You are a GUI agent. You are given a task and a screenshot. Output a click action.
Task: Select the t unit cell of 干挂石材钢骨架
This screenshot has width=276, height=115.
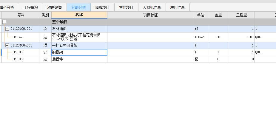coord(201,46)
